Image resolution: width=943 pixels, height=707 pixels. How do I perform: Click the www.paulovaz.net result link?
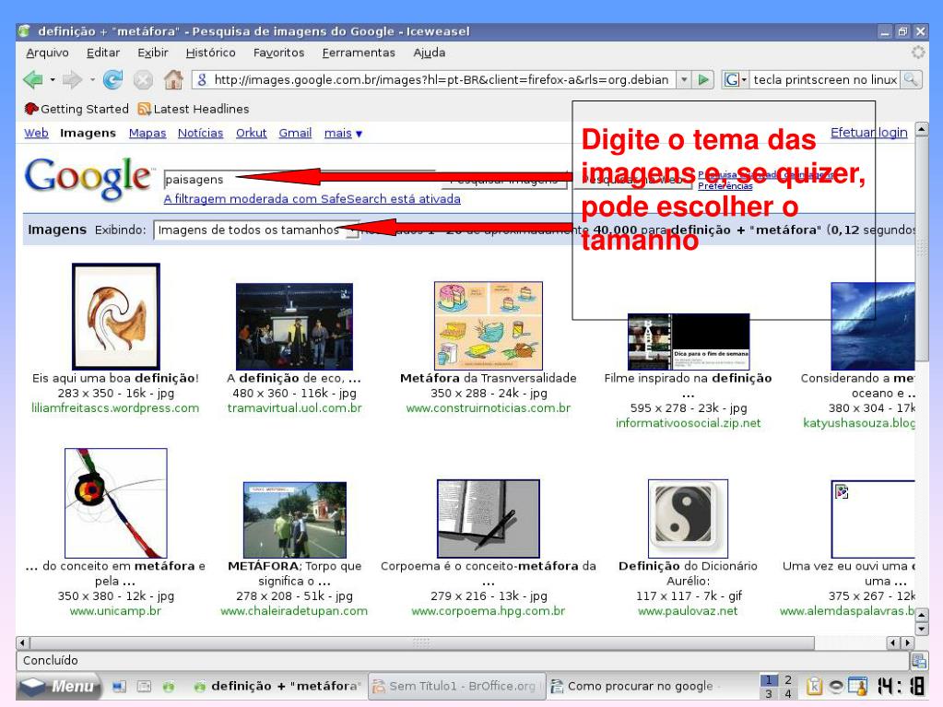[x=688, y=611]
